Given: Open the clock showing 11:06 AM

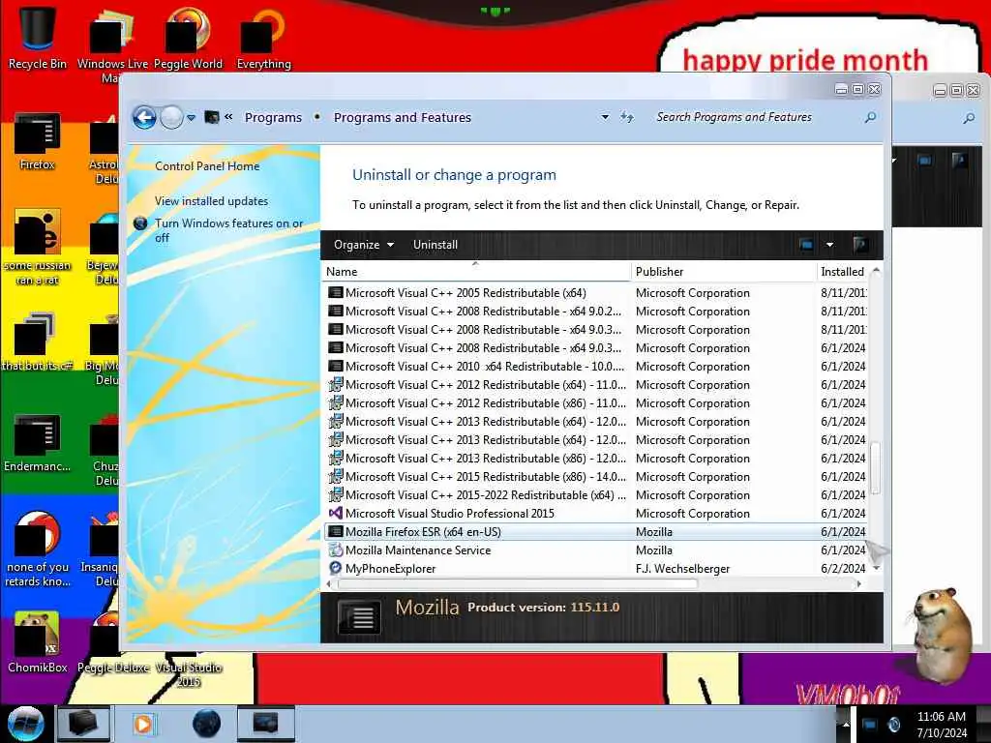Looking at the screenshot, I should tap(942, 724).
